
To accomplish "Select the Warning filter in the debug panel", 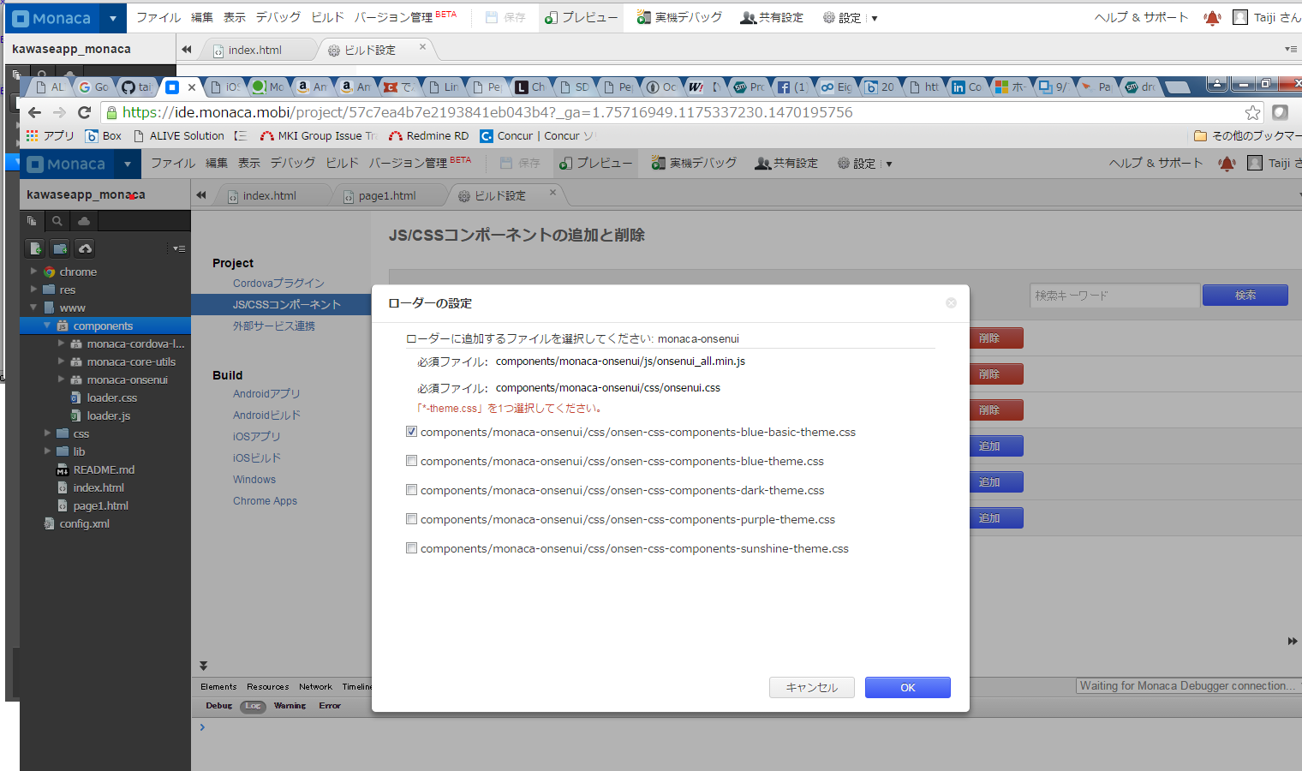I will click(x=290, y=706).
